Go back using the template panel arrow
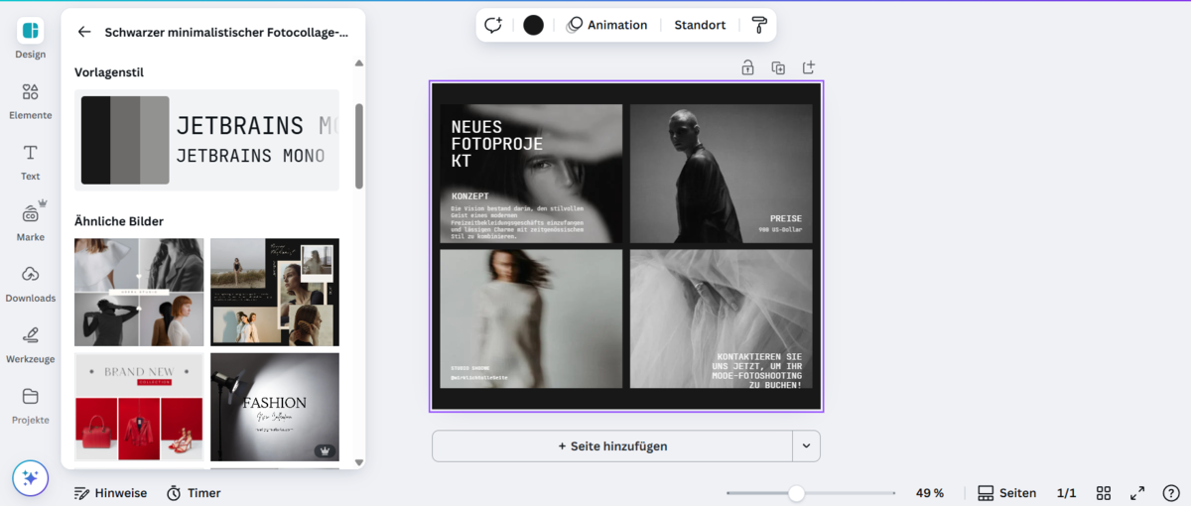 point(84,32)
